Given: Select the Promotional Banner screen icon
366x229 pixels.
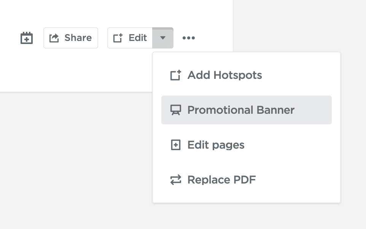Looking at the screenshot, I should [175, 110].
